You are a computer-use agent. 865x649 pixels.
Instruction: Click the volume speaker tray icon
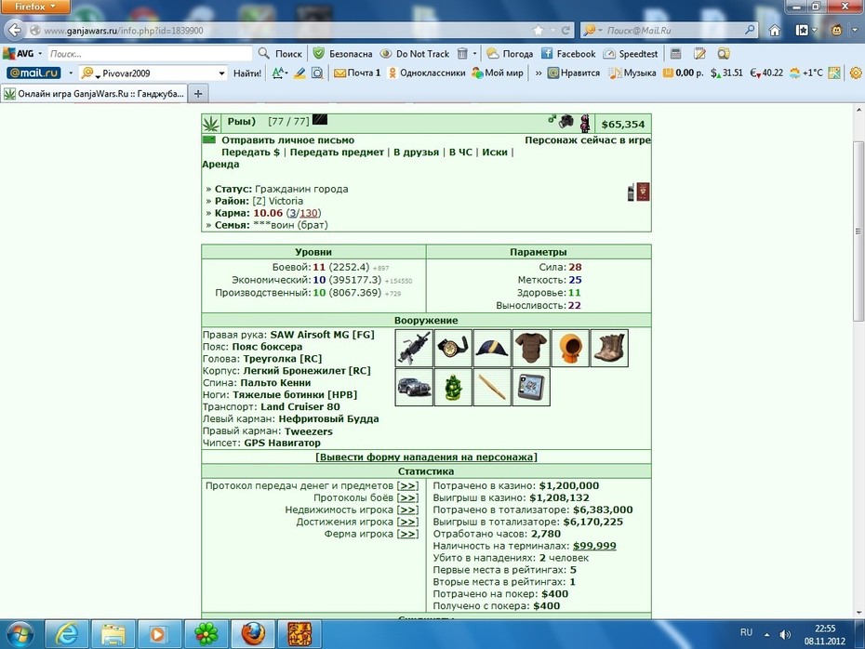(785, 635)
